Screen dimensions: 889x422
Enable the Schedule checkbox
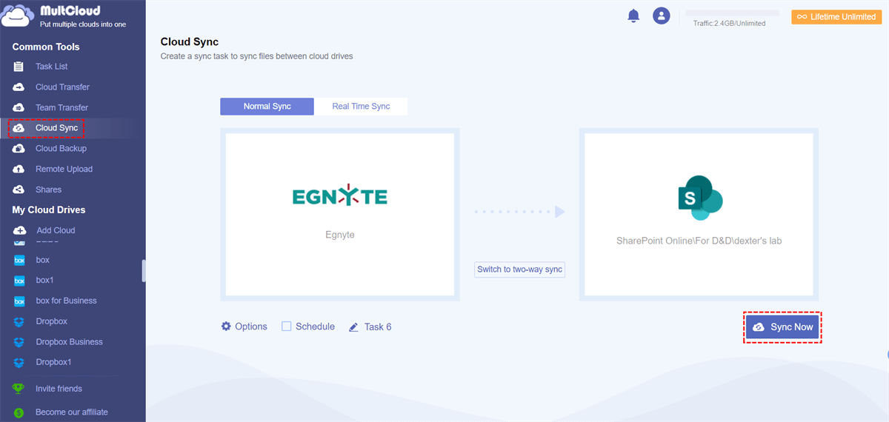pos(286,326)
